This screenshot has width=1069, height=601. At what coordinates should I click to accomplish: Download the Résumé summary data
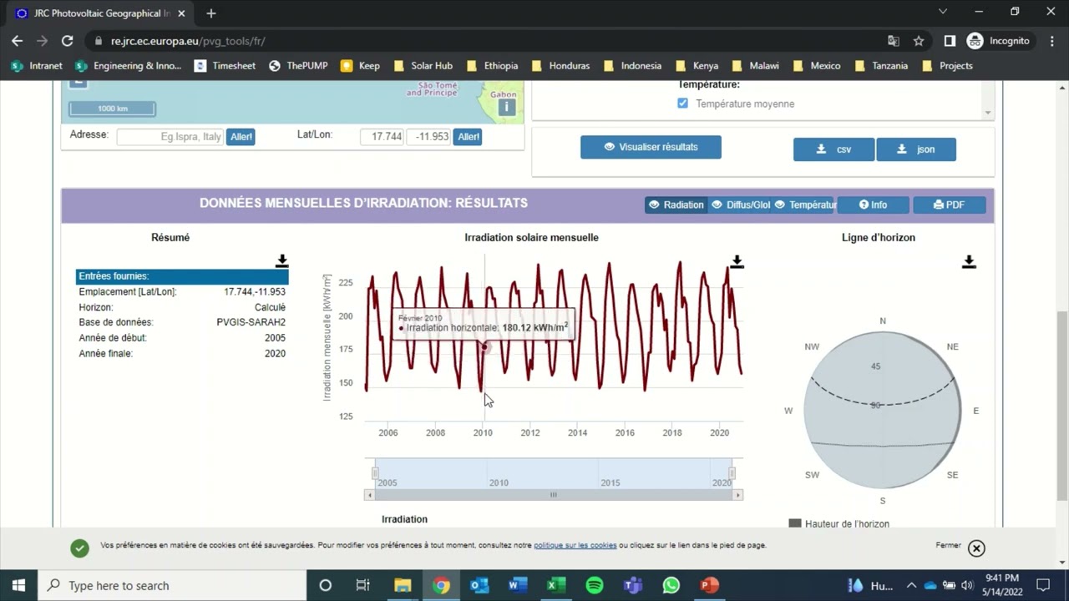click(x=282, y=261)
